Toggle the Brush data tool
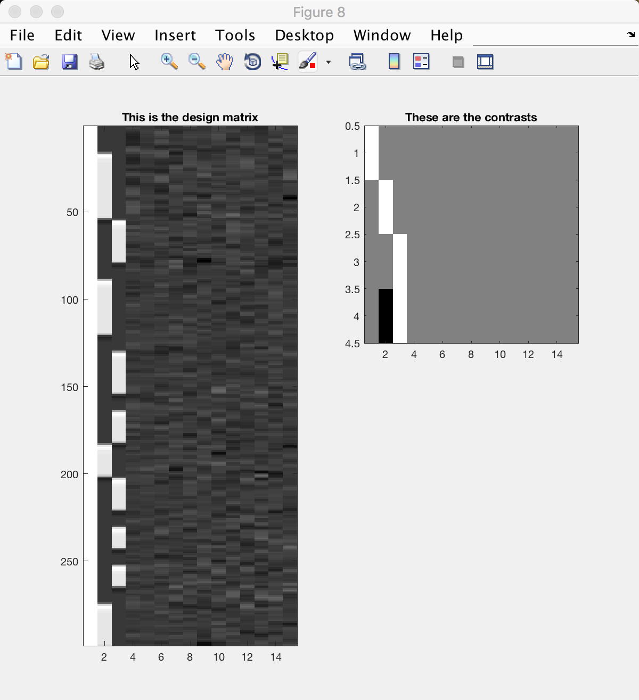 (308, 62)
